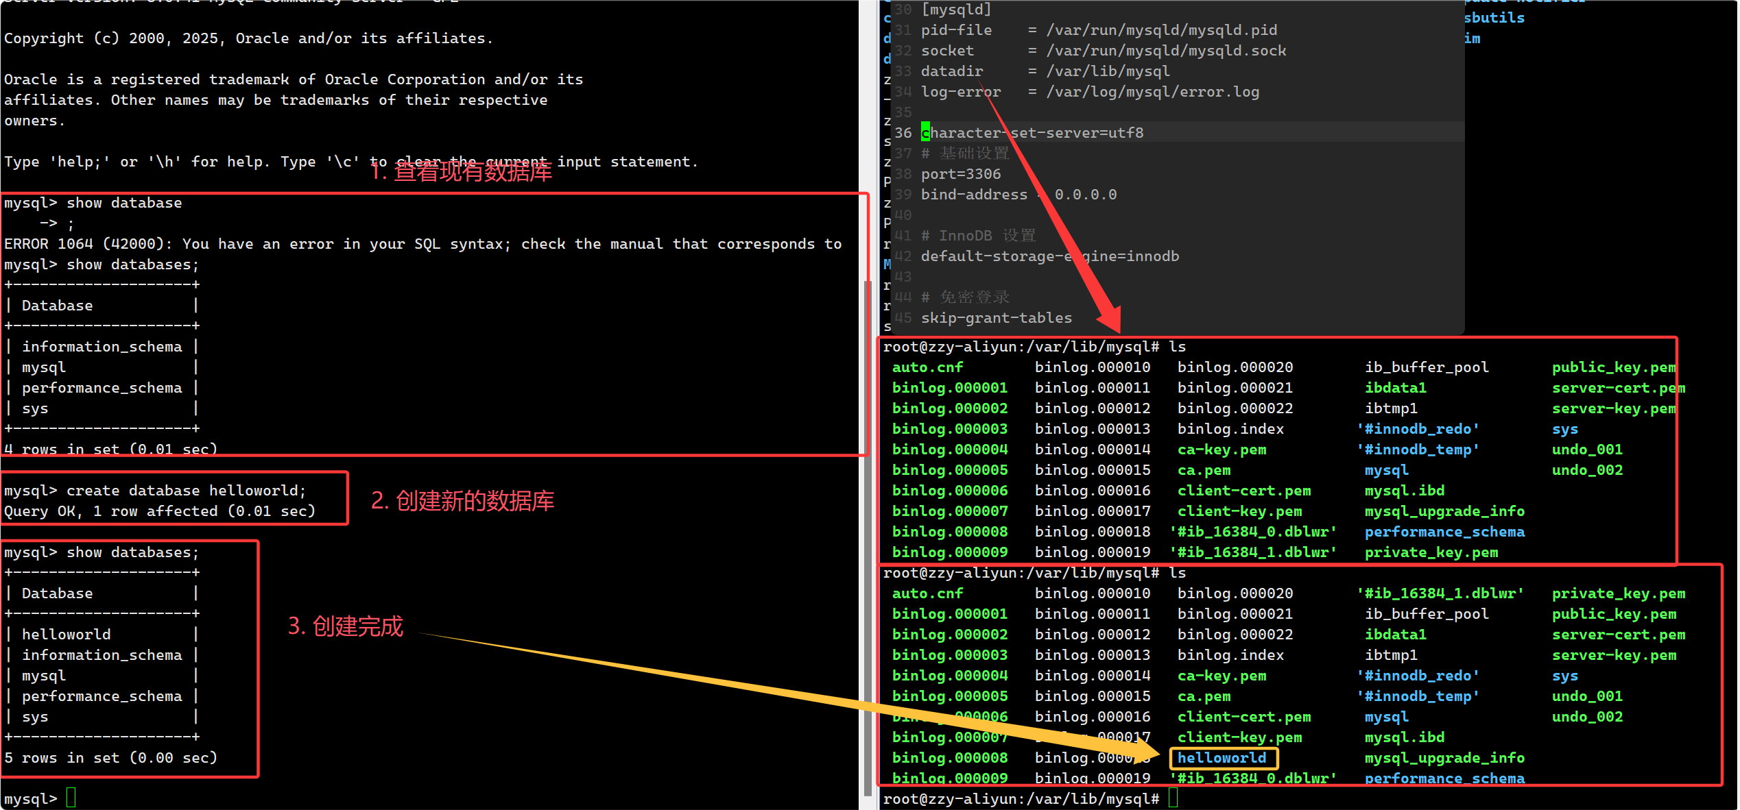The width and height of the screenshot is (1740, 810).
Task: Select the helloworld row in database table
Action: click(67, 635)
